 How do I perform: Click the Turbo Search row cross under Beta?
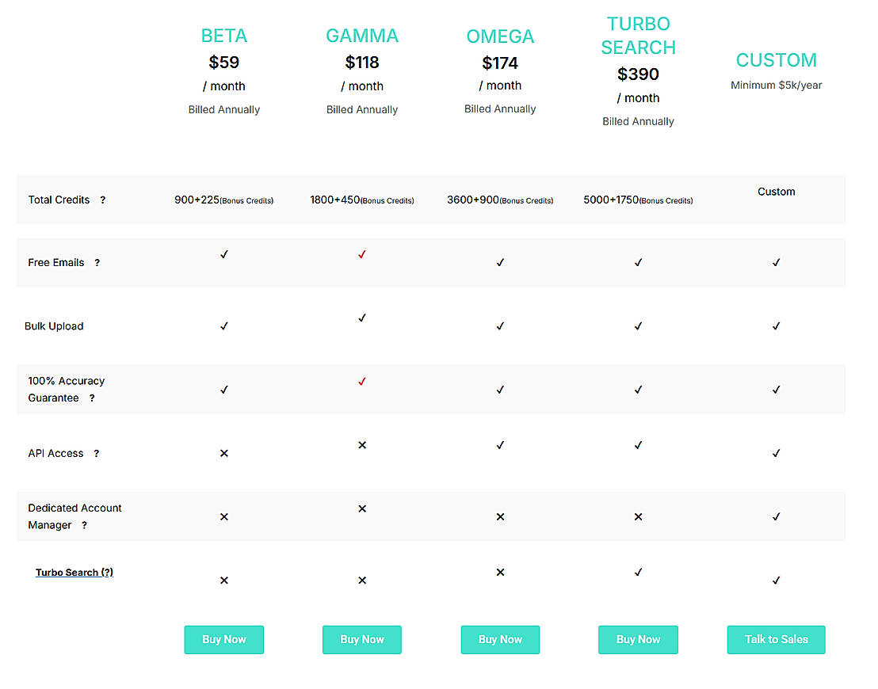[x=224, y=581]
